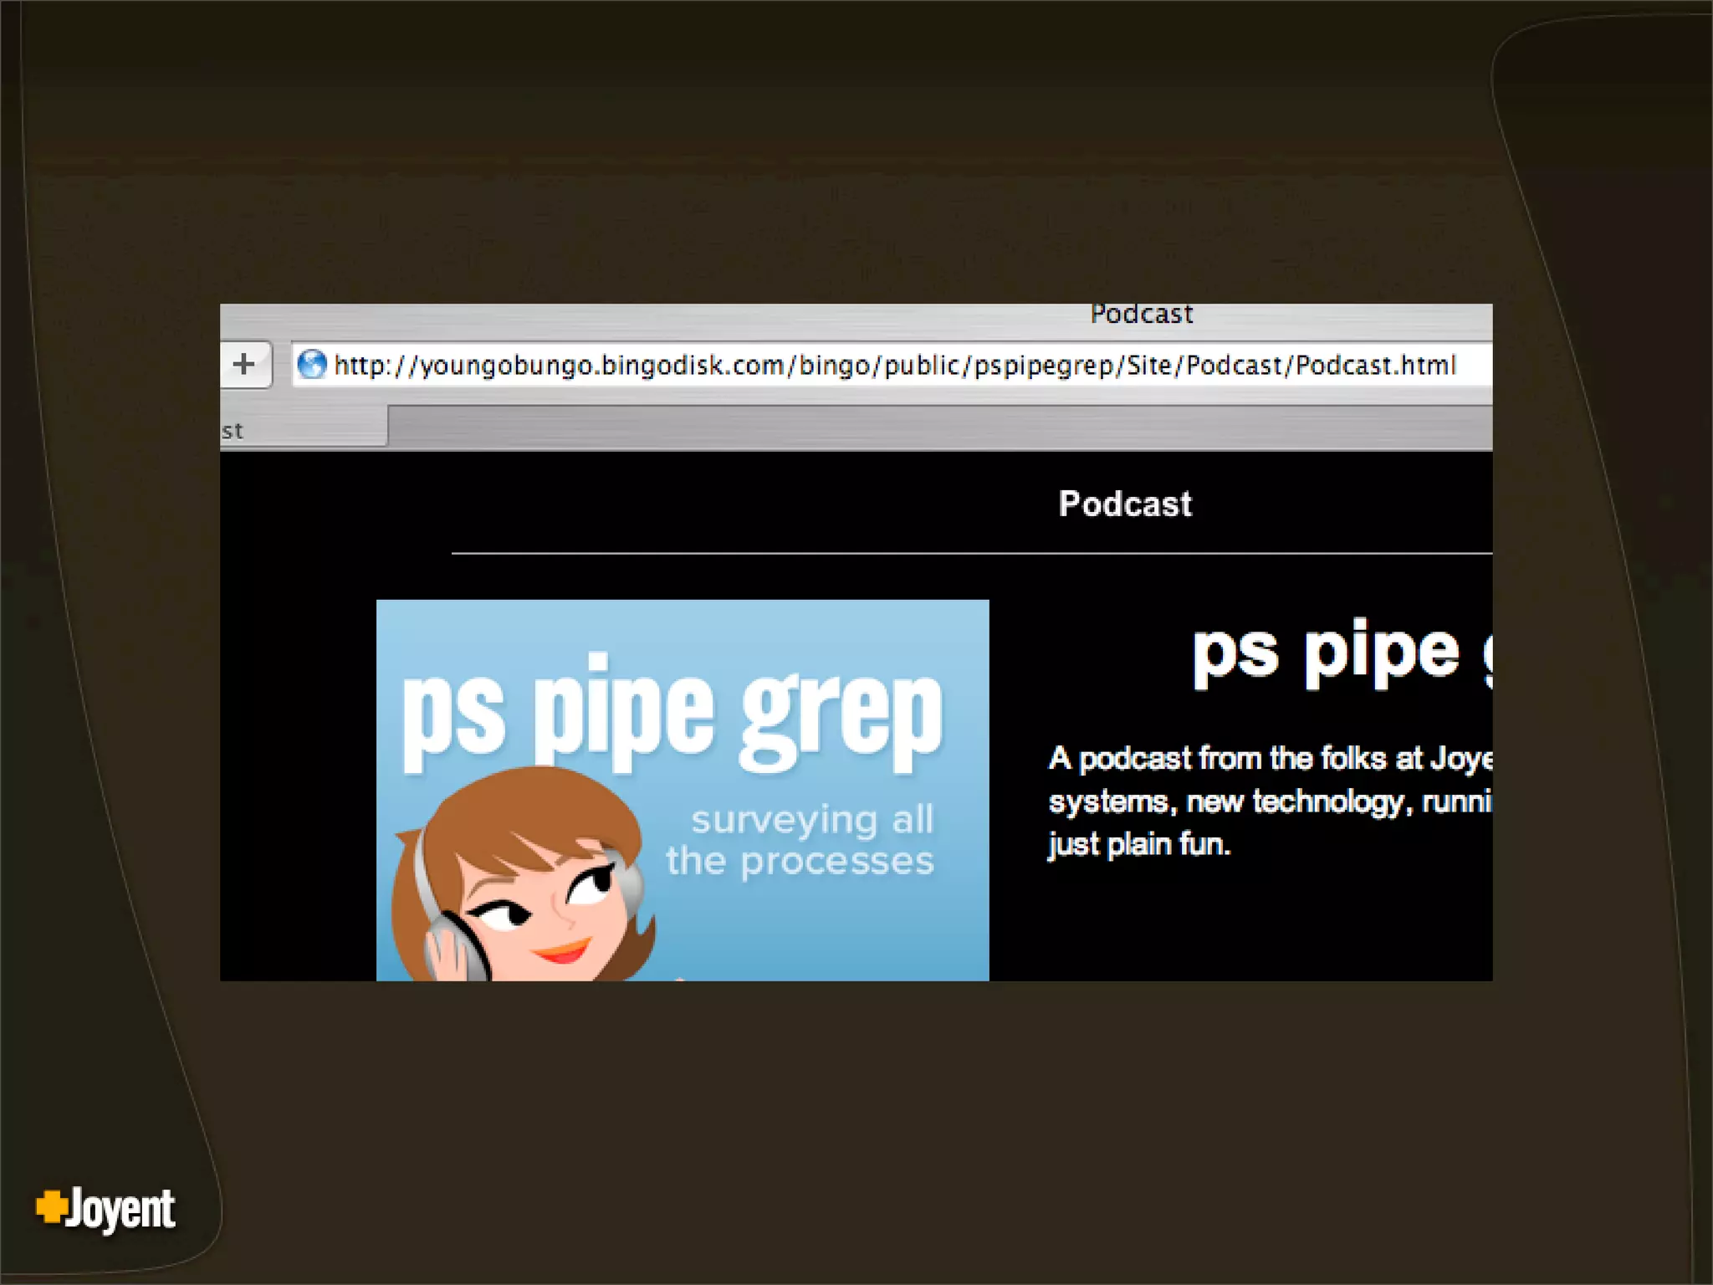Focus the youngobungo.bingodisk.com URL field
The width and height of the screenshot is (1713, 1285).
[x=892, y=365]
